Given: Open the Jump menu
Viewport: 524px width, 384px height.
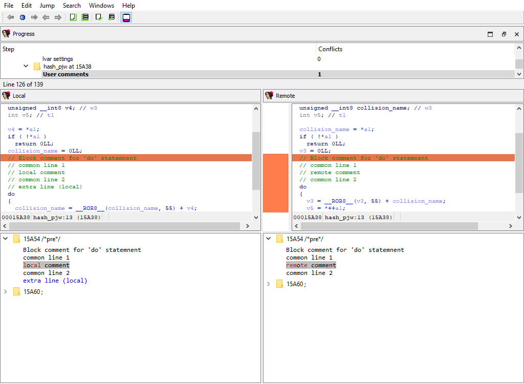Looking at the screenshot, I should [47, 6].
